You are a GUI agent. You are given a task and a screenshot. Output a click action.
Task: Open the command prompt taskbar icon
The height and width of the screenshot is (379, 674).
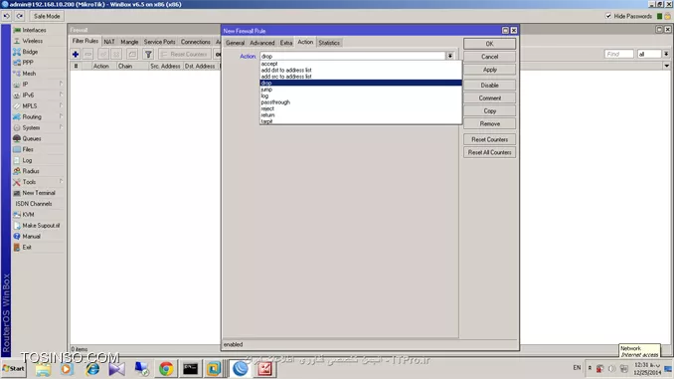pyautogui.click(x=190, y=369)
